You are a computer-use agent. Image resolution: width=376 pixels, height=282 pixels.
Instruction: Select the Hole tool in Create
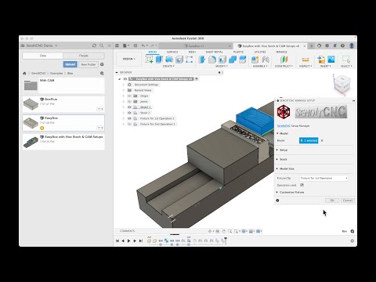(179, 60)
